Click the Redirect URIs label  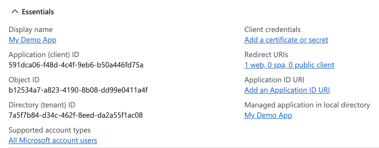pos(266,55)
